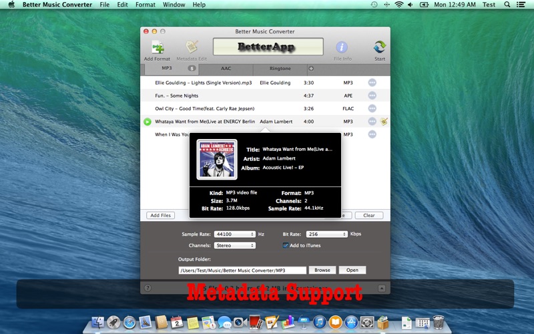Toggle the Add to iTunes checkbox
This screenshot has height=334, width=534.
point(286,245)
